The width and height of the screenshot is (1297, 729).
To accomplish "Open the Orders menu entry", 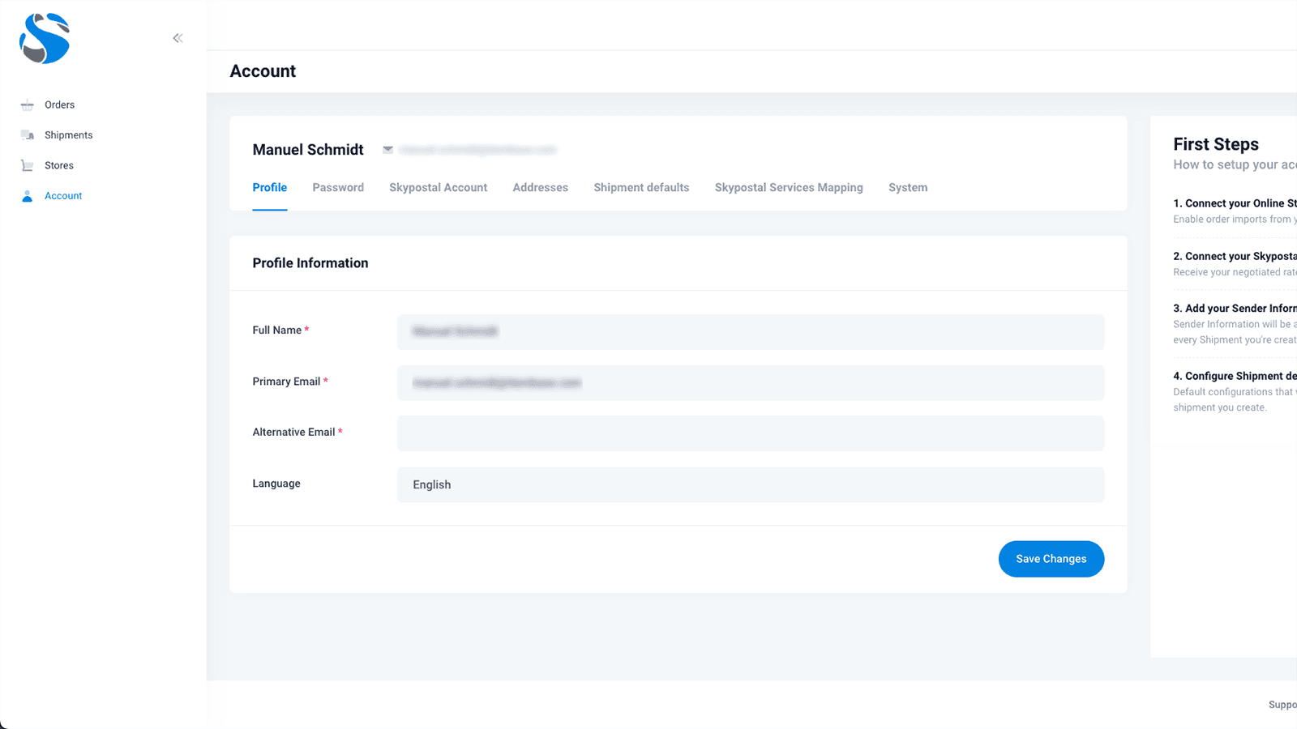I will [x=61, y=104].
